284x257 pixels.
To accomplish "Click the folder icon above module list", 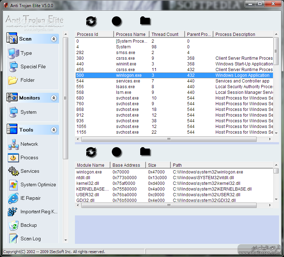I will pos(145,151).
